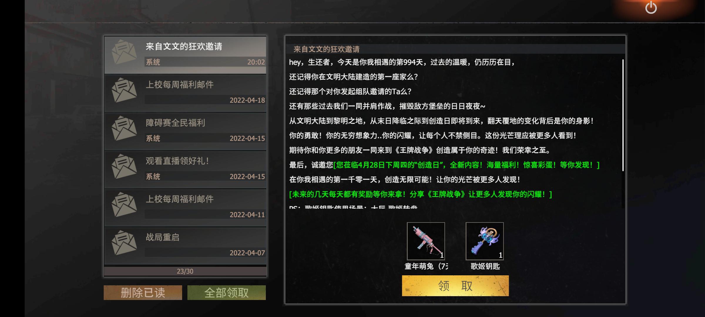
Task: Select the 歌姬钥匙 key reward icon
Action: point(484,241)
